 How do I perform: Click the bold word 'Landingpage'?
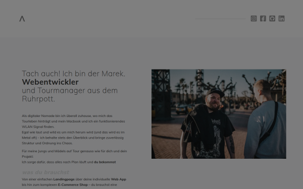64,179
